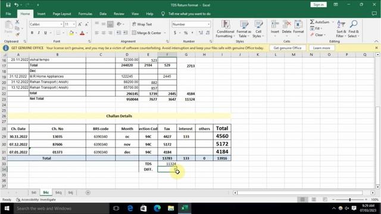This screenshot has width=381, height=214.
Task: Adjust the zoom slider in the status bar
Action: (350, 200)
